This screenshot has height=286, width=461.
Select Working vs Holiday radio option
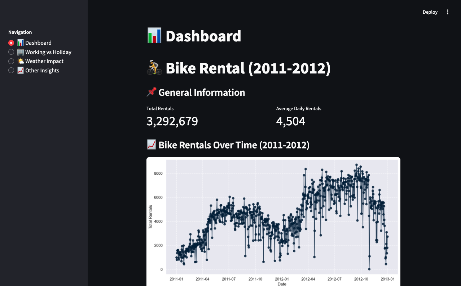point(11,52)
